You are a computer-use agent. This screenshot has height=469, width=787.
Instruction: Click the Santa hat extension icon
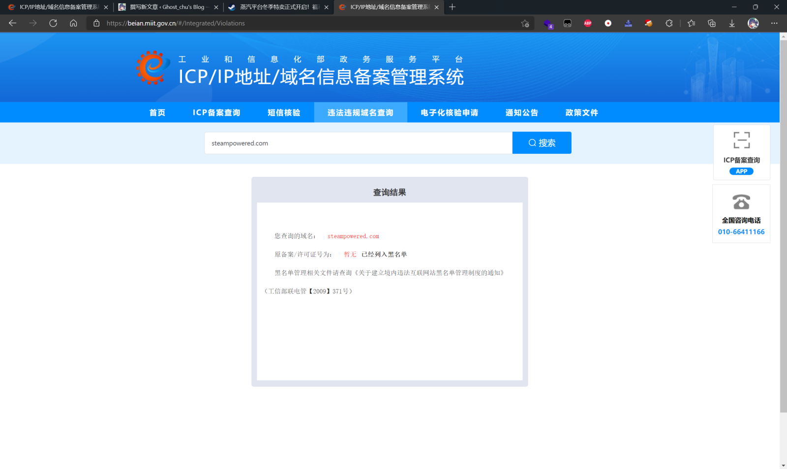point(649,23)
